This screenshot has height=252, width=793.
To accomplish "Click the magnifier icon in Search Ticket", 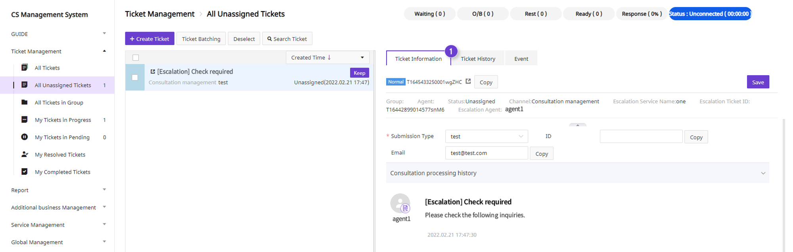I will [270, 39].
